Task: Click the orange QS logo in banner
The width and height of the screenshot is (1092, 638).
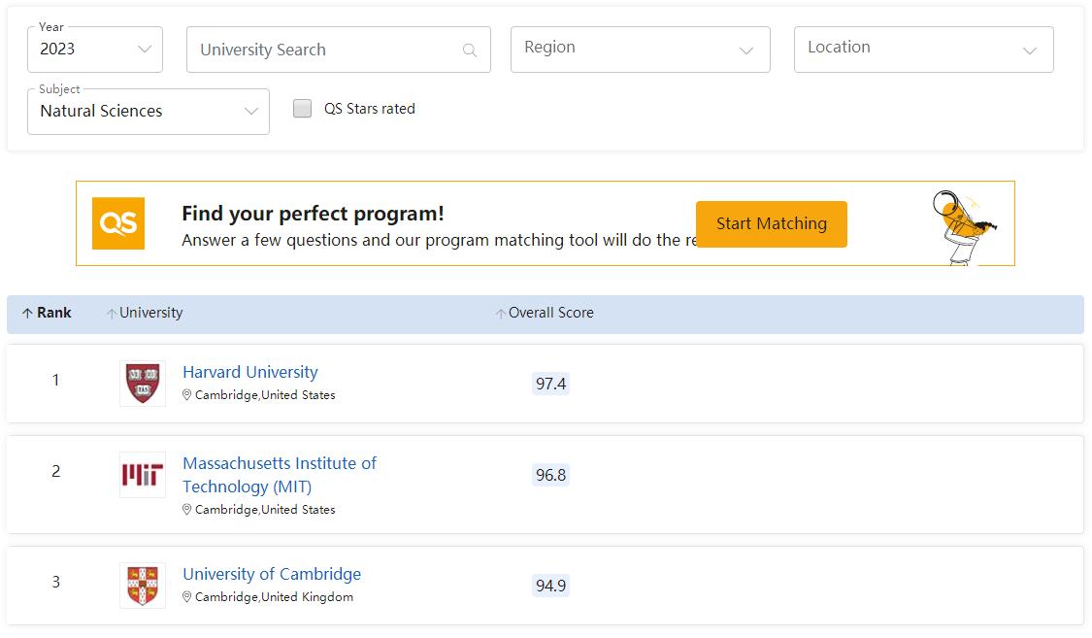Action: tap(118, 223)
